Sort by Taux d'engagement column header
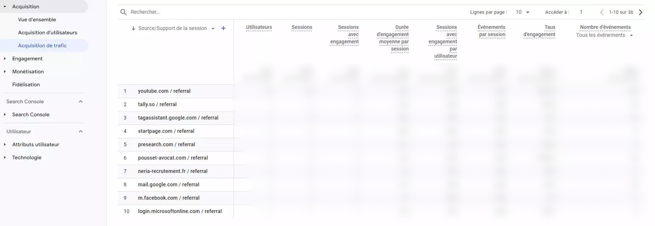 click(539, 31)
